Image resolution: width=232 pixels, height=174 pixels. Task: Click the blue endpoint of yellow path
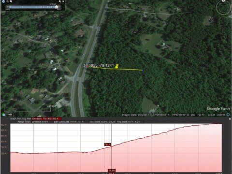click(x=143, y=70)
